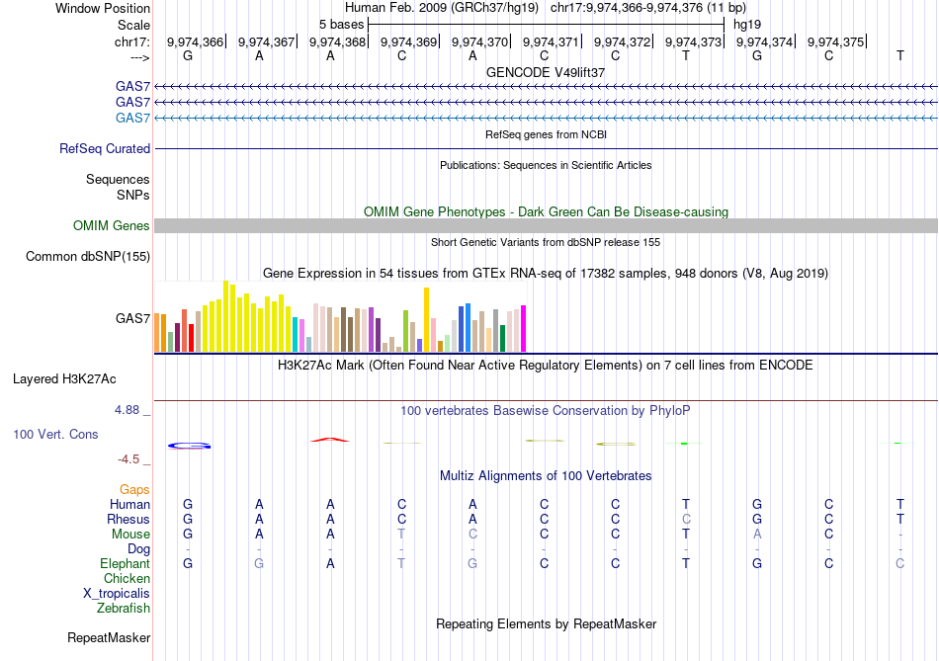This screenshot has width=939, height=661.
Task: Open the 100 Vert. Cons track label
Action: (55, 434)
